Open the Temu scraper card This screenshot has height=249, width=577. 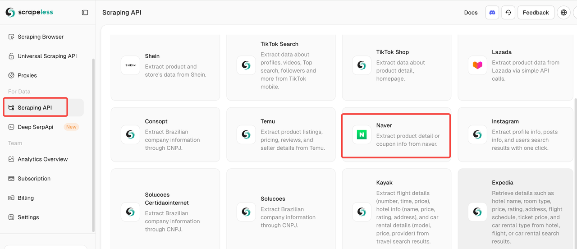[x=281, y=134]
